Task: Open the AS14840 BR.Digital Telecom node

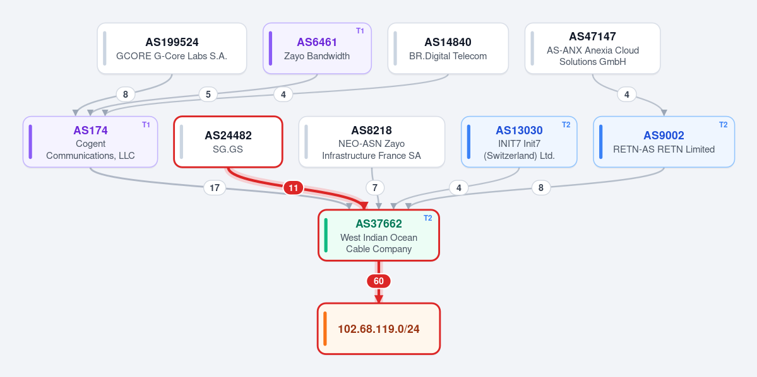Action: (448, 48)
